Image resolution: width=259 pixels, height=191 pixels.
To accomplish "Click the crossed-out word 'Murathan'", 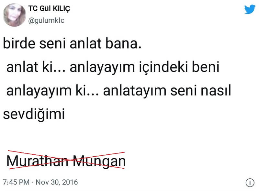I will pyautogui.click(x=37, y=161).
